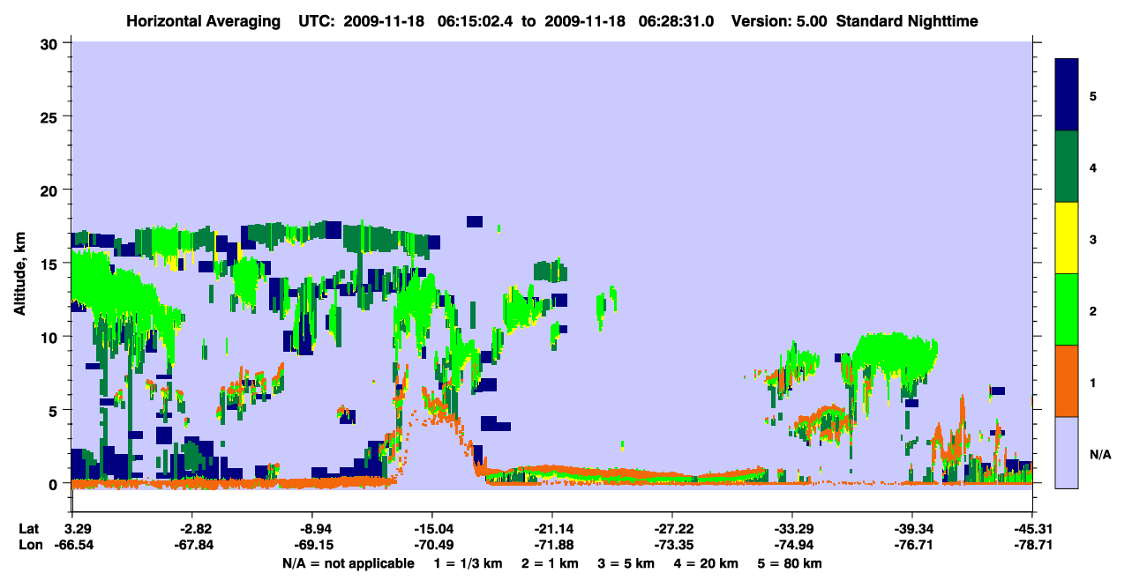Click the longitude value -67.84
The width and height of the screenshot is (1147, 588).
pyautogui.click(x=191, y=546)
